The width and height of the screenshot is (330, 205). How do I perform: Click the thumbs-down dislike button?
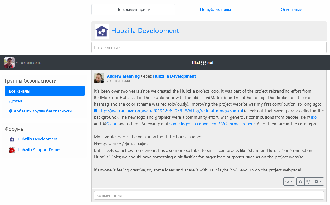[308, 182]
